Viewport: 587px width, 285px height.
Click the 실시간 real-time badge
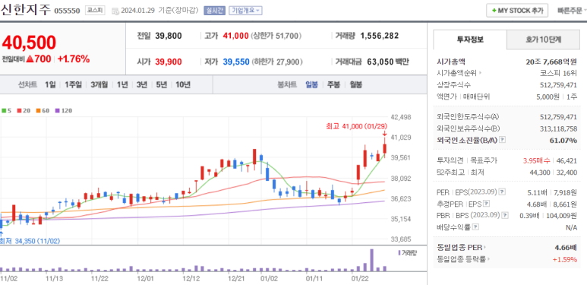point(214,11)
